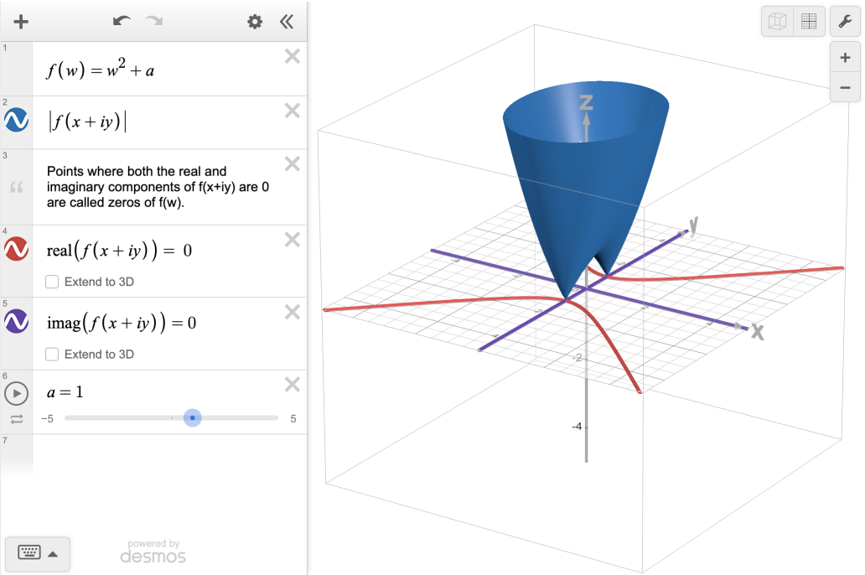The width and height of the screenshot is (865, 575).
Task: Click the plus Add Item button
Action: (21, 22)
